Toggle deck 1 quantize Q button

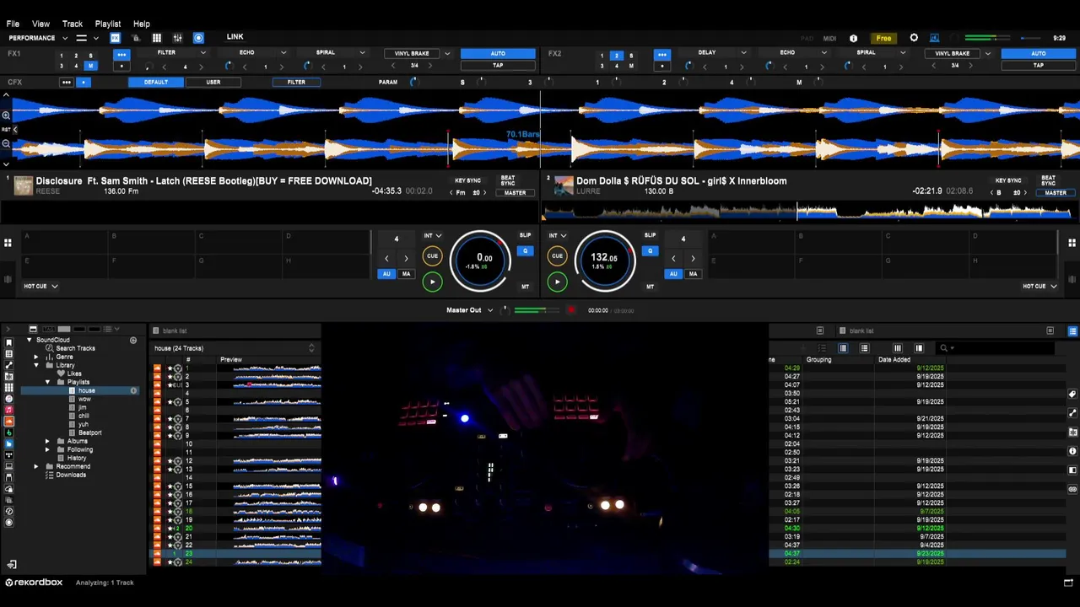click(525, 250)
